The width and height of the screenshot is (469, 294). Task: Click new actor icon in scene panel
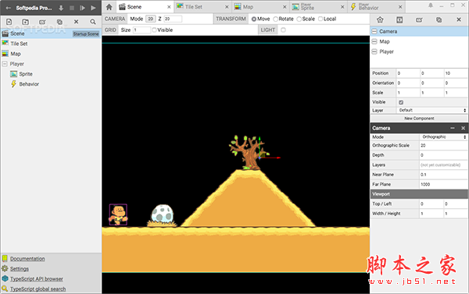click(380, 19)
